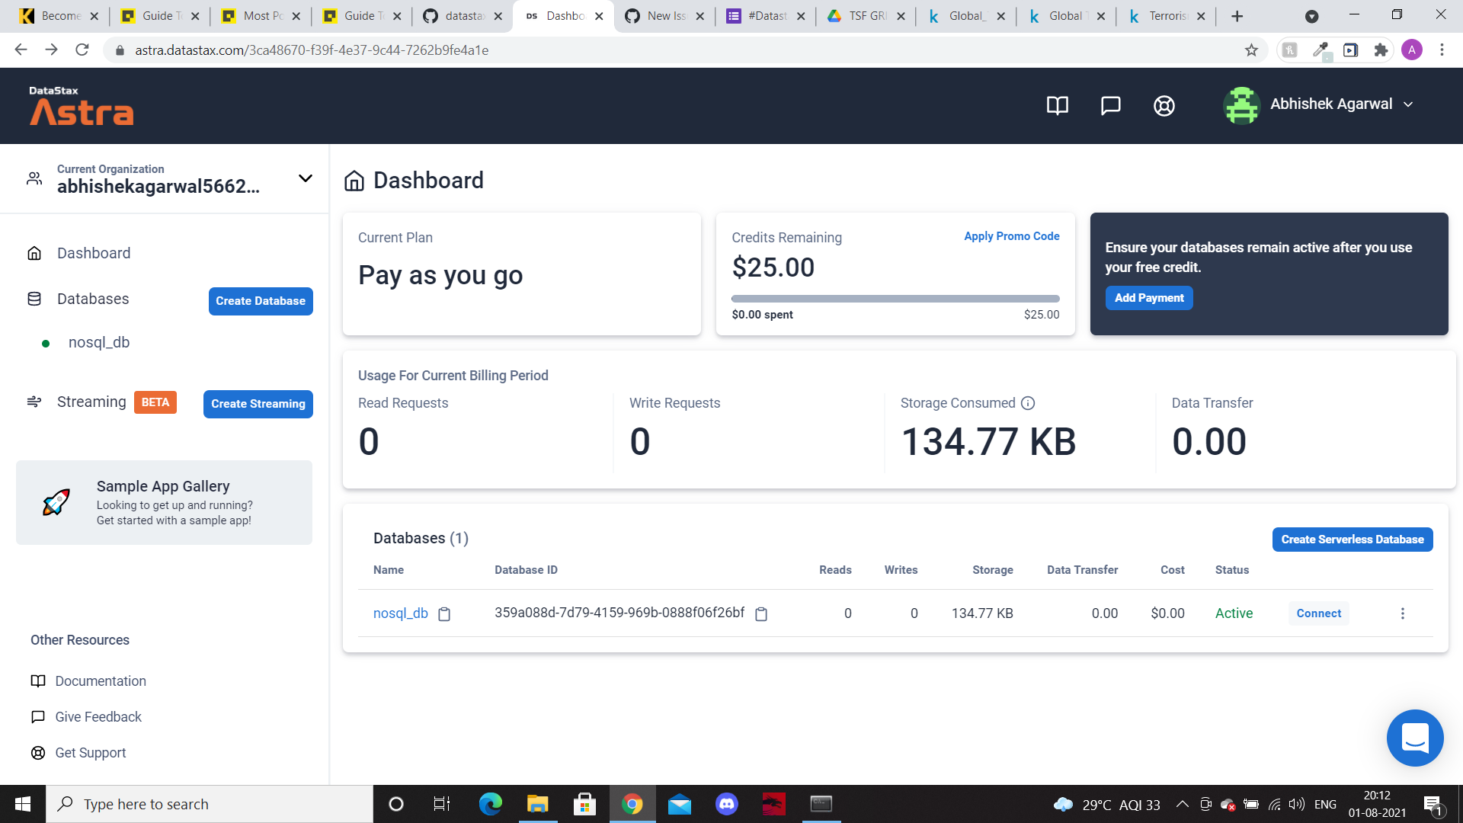The width and height of the screenshot is (1463, 823).
Task: Open the documentation book icon in top bar
Action: tap(1057, 105)
